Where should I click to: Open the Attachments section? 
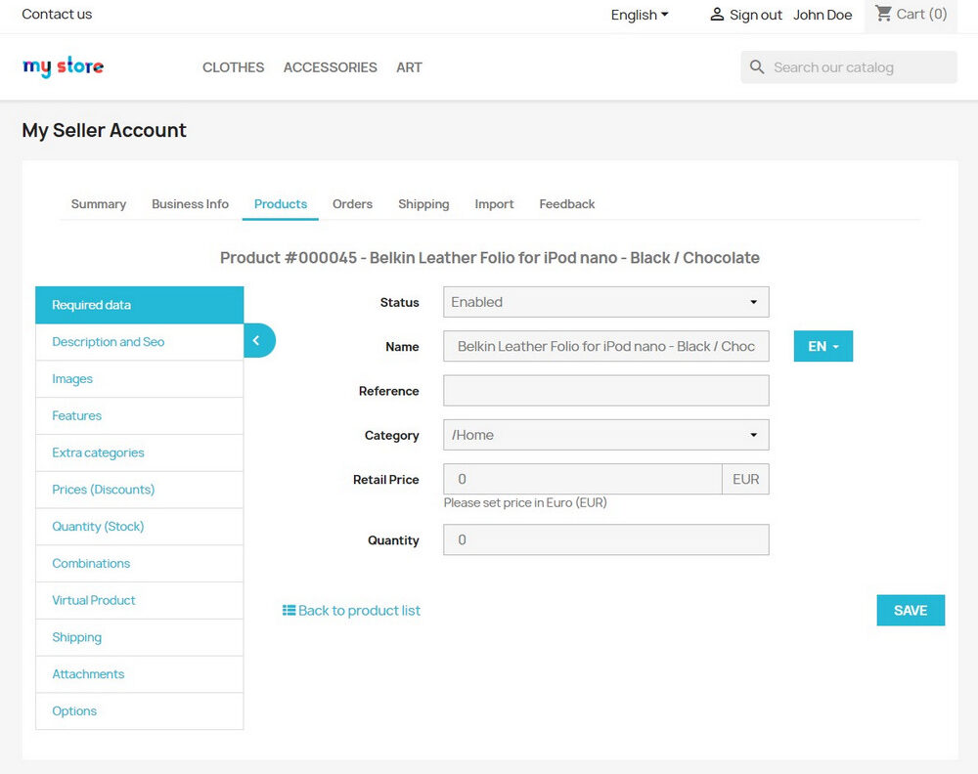coord(140,673)
